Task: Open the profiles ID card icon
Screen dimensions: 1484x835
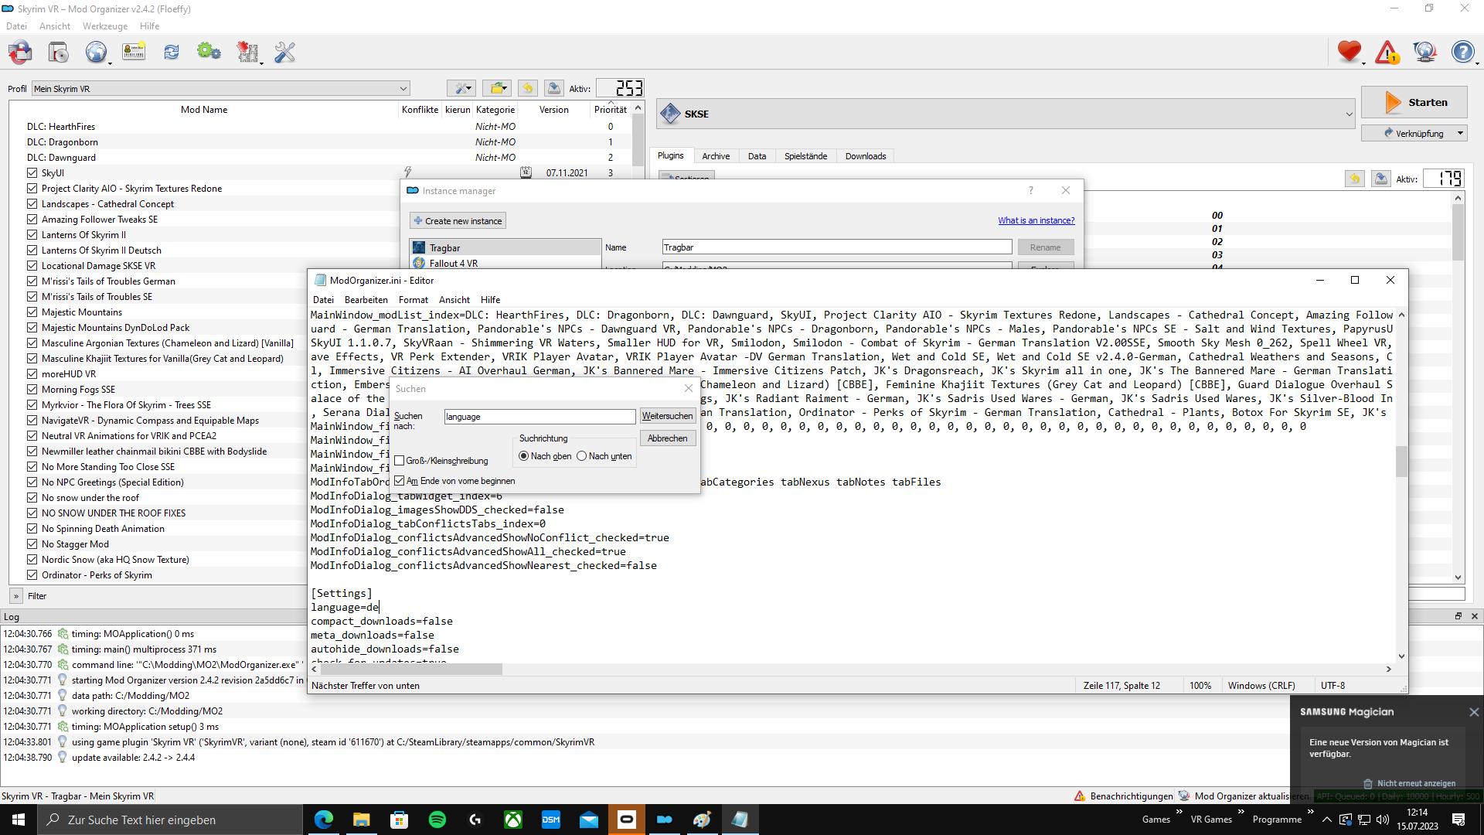Action: tap(134, 53)
